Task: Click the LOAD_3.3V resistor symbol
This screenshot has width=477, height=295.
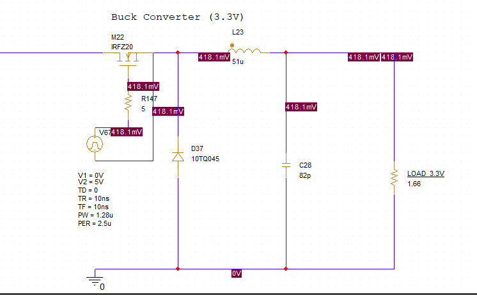Action: (x=395, y=177)
